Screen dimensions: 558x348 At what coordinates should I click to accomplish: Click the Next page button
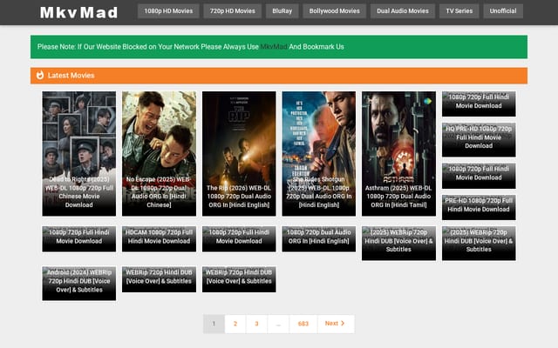(x=336, y=324)
